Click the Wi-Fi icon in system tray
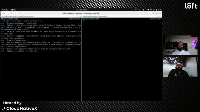This screenshot has width=200, height=112. click(148, 10)
